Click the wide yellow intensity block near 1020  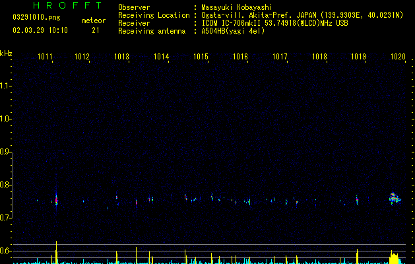394,257
